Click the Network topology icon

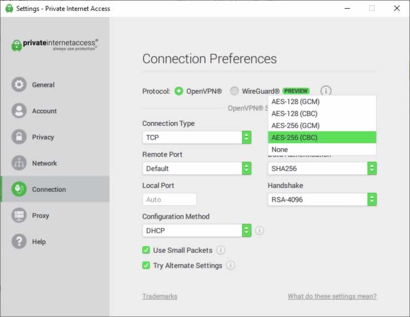tap(19, 163)
